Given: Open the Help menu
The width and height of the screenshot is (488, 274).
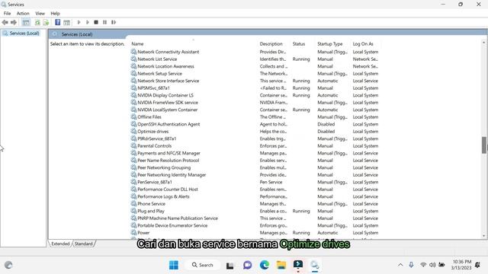Looking at the screenshot, I should (x=55, y=14).
